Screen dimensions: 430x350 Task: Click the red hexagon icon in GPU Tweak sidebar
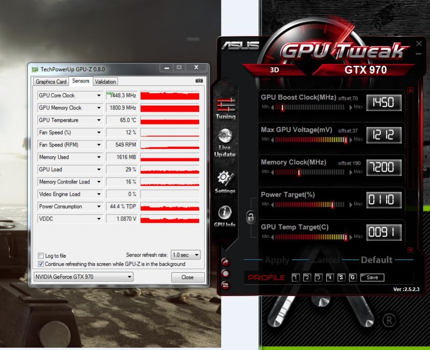(226, 274)
